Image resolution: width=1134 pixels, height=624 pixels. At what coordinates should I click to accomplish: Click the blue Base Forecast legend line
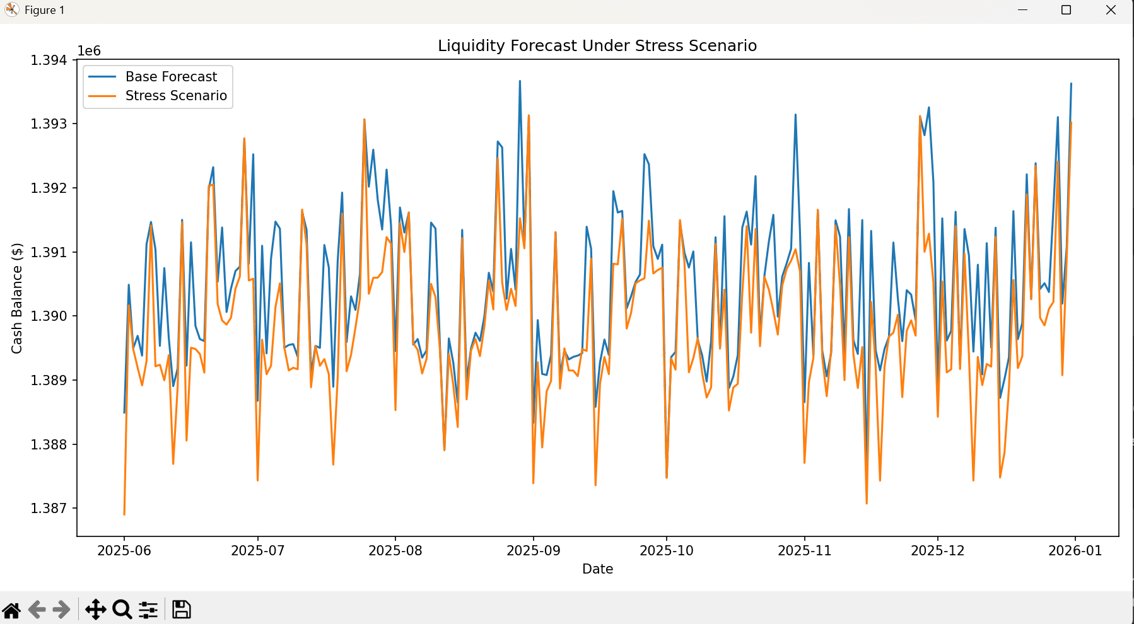coord(102,77)
